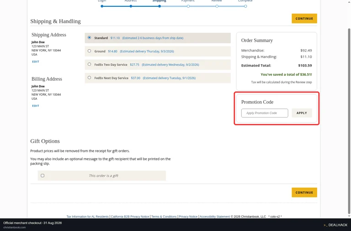Go to the Login progress step dot
Screen dimensions: 351x231
point(102,6)
